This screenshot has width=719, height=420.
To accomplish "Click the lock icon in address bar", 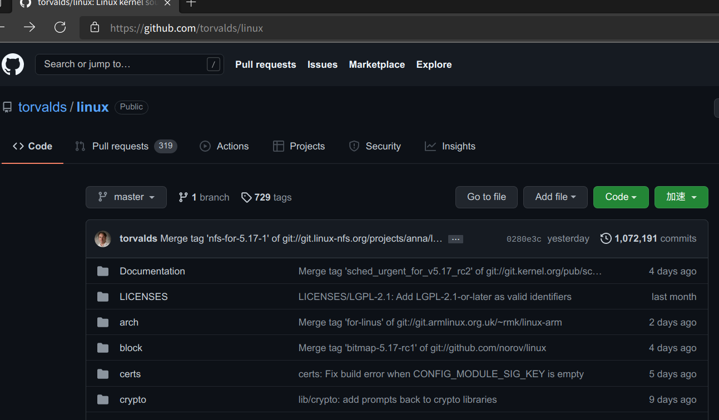I will pyautogui.click(x=95, y=27).
